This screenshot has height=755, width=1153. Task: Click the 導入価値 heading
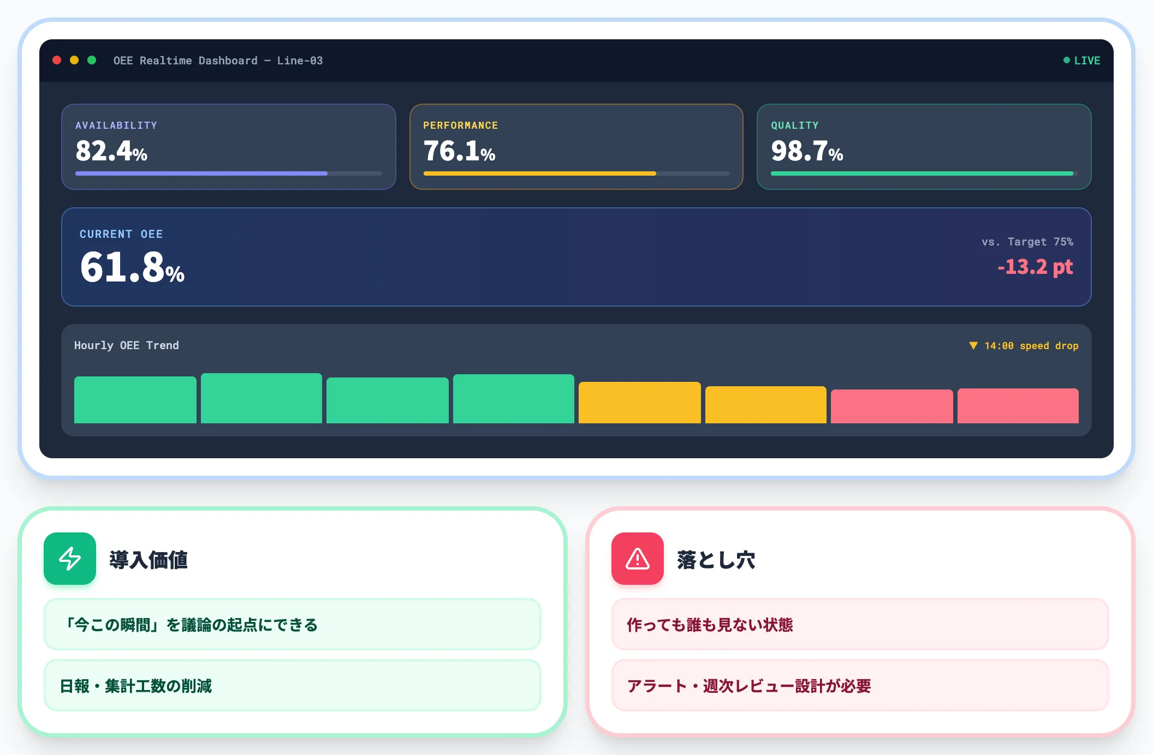tap(148, 560)
